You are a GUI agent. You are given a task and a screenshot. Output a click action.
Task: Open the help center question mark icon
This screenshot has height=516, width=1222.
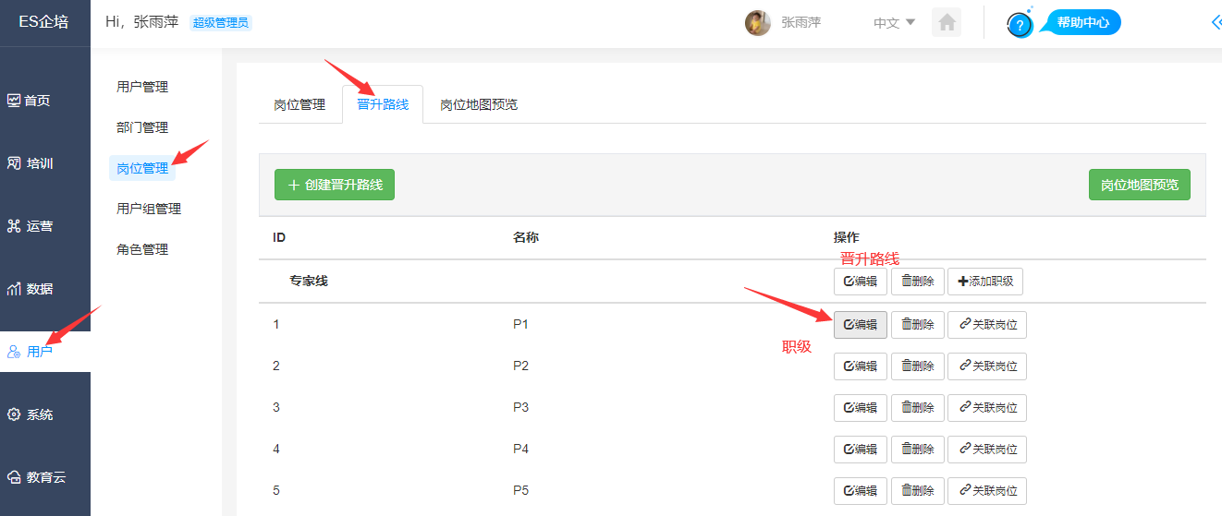1020,25
